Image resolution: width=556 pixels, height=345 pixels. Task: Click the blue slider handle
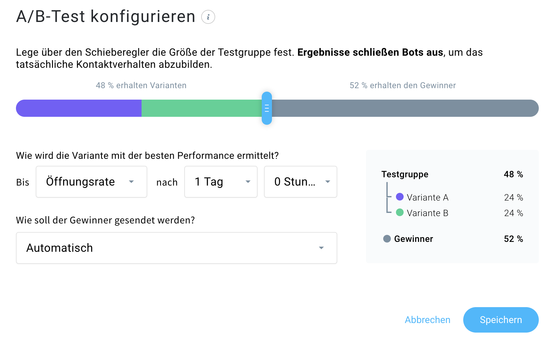[267, 108]
